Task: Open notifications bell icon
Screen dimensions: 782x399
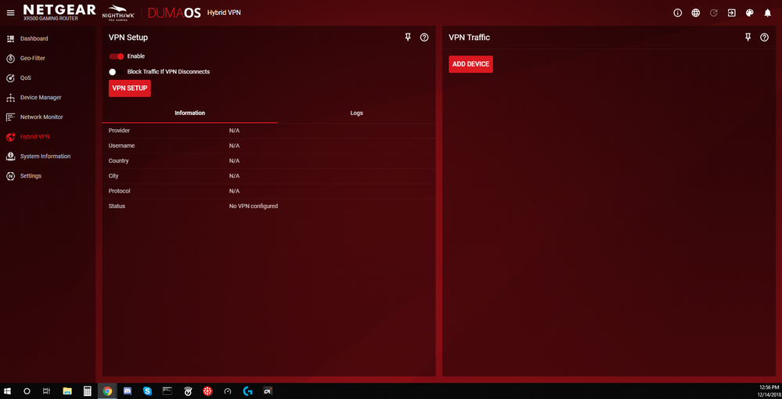Action: [768, 13]
